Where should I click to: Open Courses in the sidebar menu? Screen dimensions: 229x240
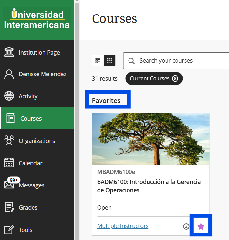click(x=31, y=118)
